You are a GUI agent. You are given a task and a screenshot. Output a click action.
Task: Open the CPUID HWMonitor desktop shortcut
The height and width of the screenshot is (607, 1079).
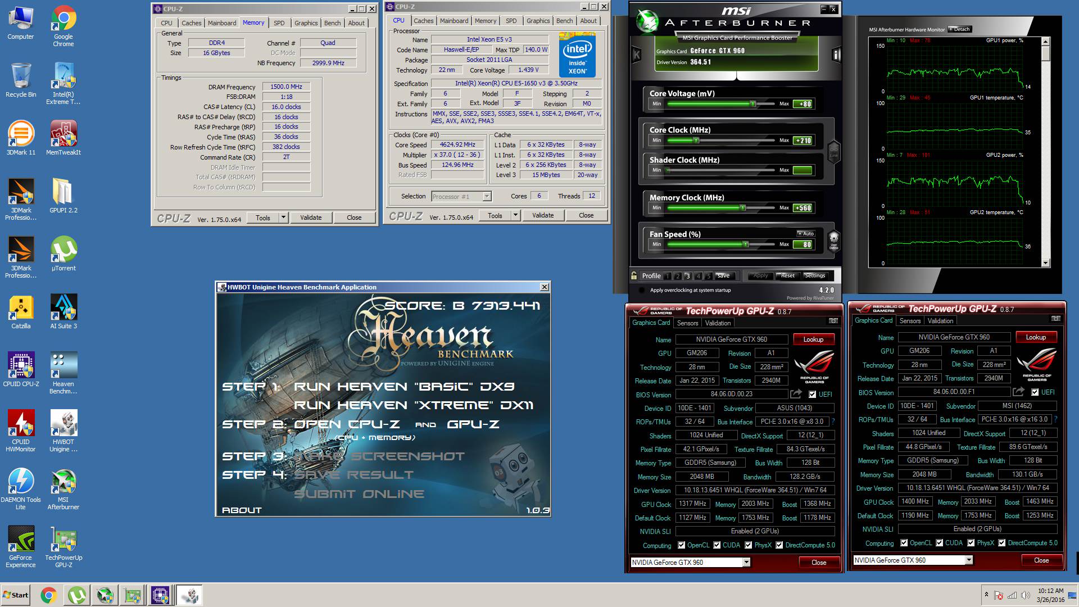[x=21, y=432]
